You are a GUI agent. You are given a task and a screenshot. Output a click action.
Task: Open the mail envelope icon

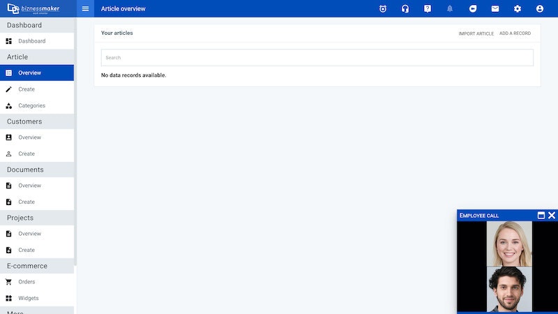click(495, 8)
